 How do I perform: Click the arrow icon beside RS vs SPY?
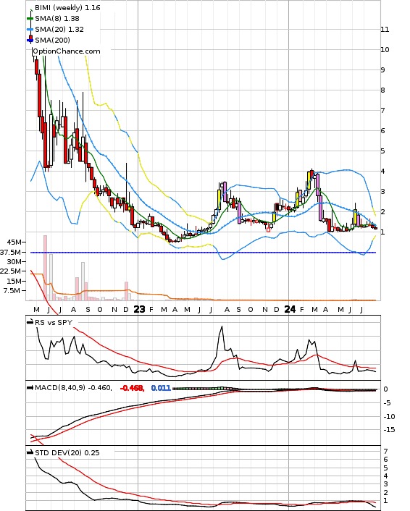pos(30,322)
